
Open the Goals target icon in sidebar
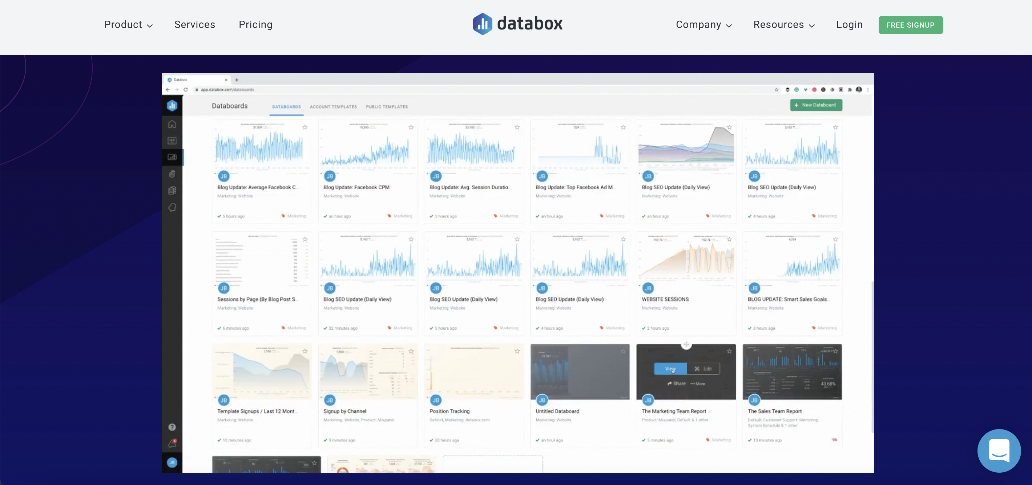[172, 174]
